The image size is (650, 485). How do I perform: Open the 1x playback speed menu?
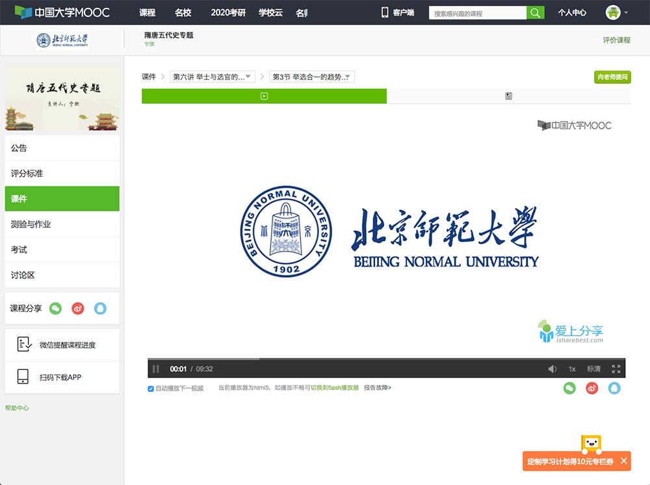pyautogui.click(x=572, y=369)
